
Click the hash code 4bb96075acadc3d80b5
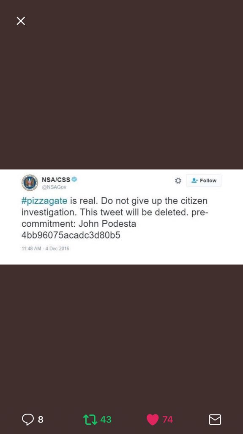71,235
